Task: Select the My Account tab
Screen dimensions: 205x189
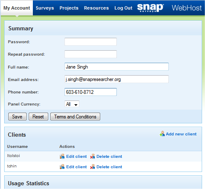Action: coord(17,8)
